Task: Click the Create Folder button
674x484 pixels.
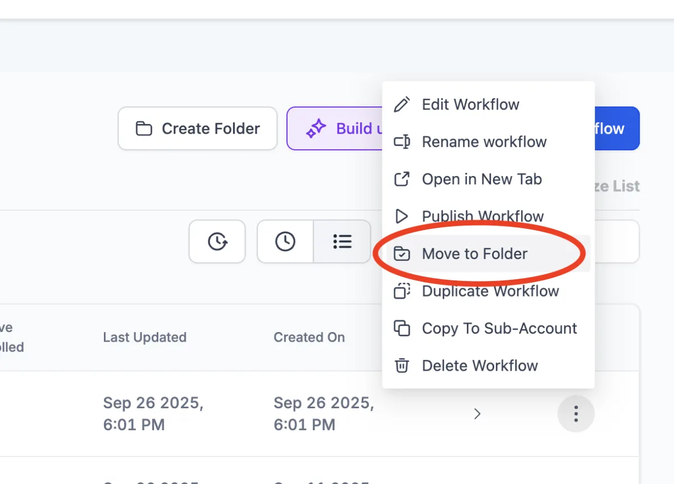Action: coord(198,128)
